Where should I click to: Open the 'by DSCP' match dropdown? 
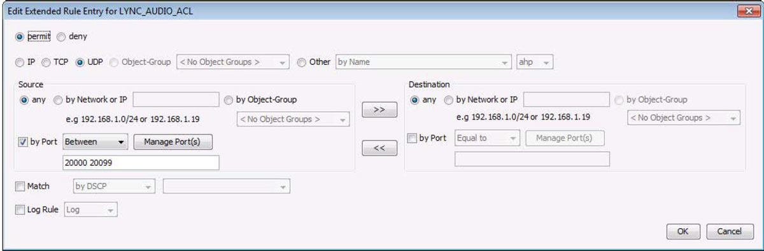113,187
